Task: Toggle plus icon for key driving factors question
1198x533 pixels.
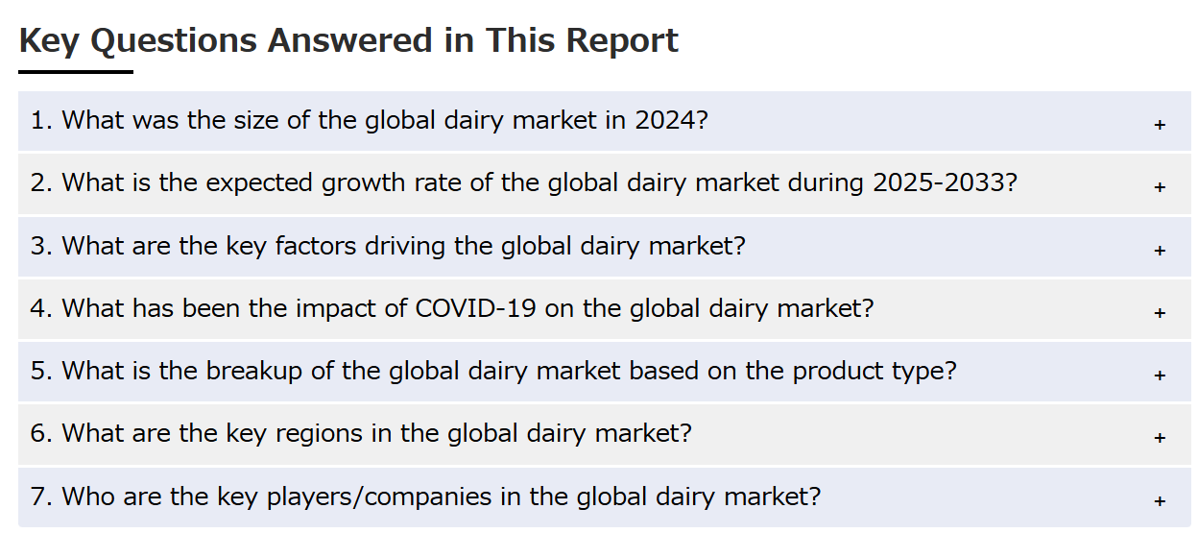Action: pos(1160,251)
